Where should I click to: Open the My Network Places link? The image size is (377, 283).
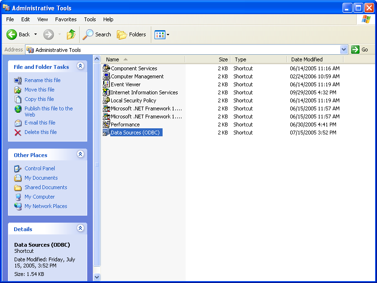(46, 206)
